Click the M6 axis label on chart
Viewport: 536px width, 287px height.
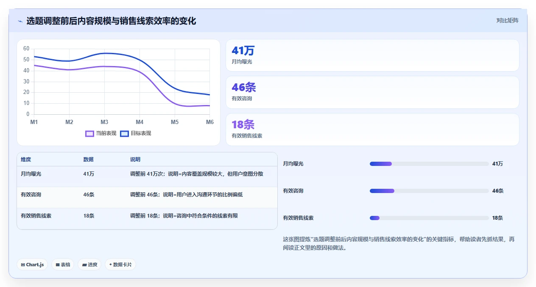[210, 122]
